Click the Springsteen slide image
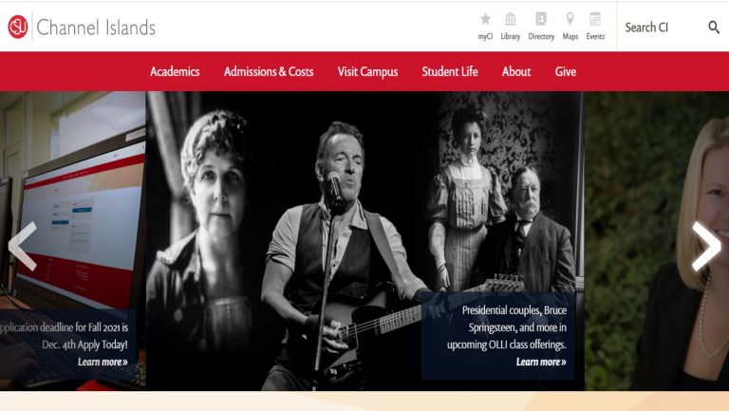 coord(364,241)
